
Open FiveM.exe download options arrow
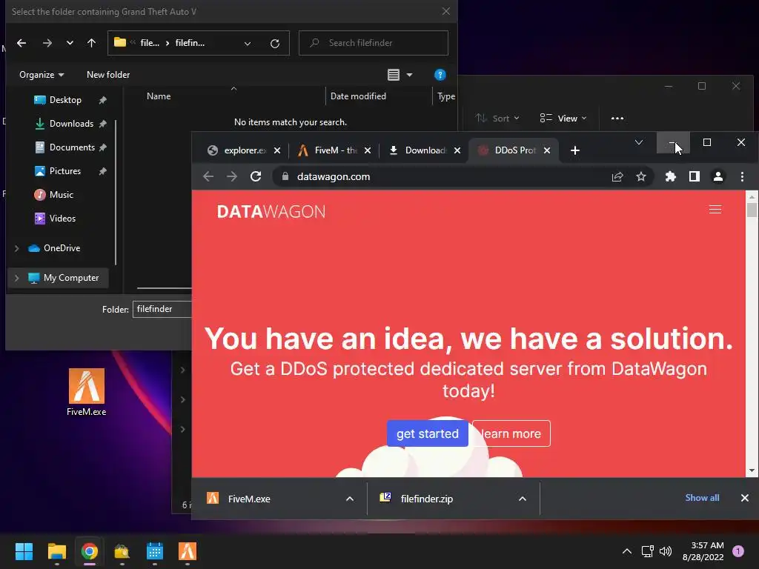[350, 499]
